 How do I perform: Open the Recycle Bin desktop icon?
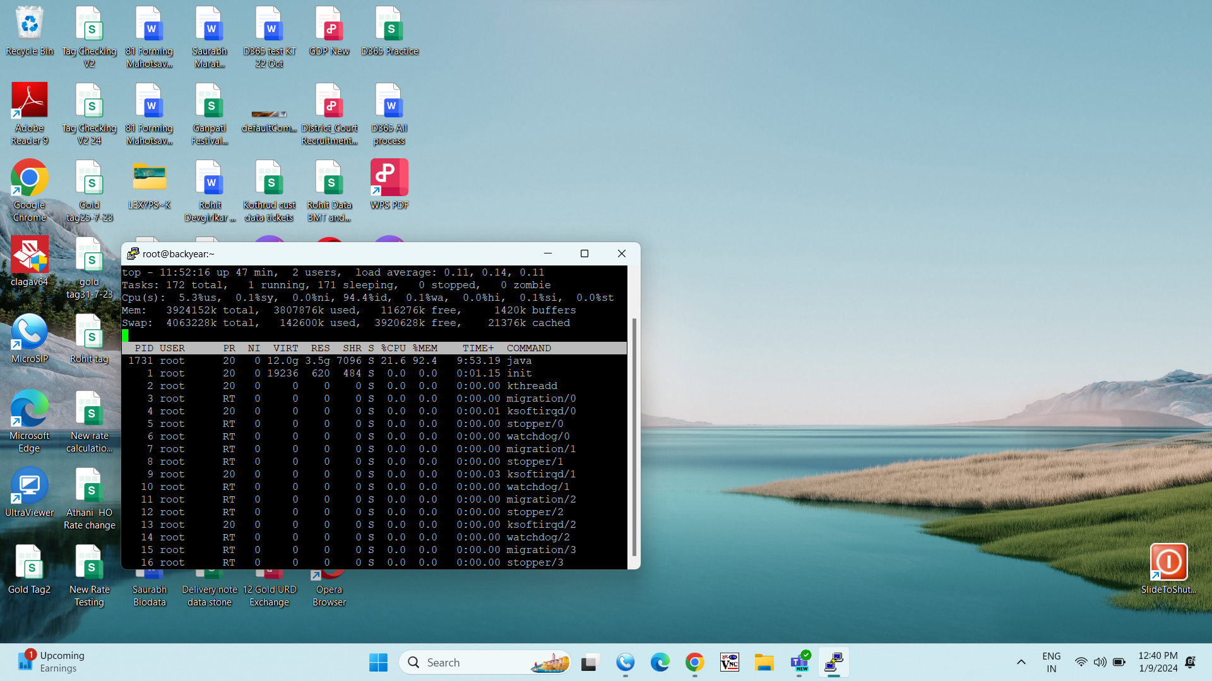(x=30, y=32)
